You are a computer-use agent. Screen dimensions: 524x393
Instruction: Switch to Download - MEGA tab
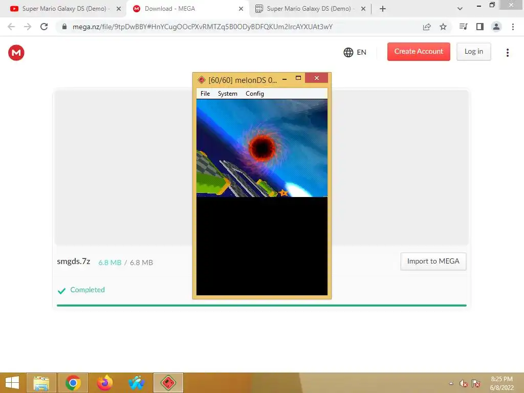(x=187, y=9)
